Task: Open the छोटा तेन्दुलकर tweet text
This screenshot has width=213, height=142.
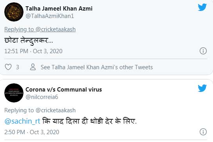Action: point(29,41)
